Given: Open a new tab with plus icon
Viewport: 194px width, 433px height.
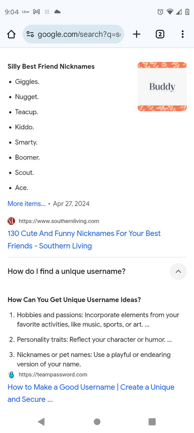Looking at the screenshot, I should (136, 34).
